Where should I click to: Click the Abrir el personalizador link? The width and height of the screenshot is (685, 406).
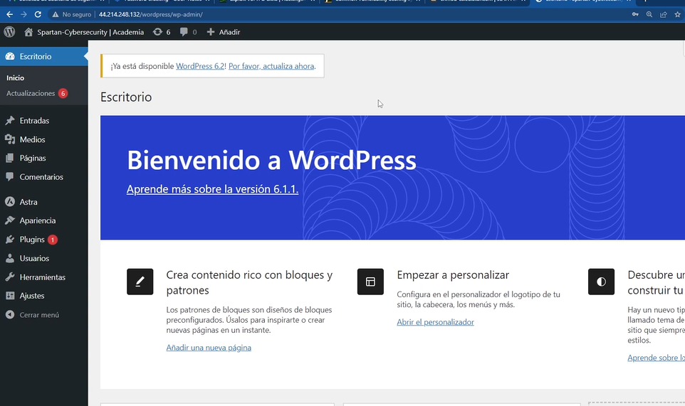[x=435, y=322]
